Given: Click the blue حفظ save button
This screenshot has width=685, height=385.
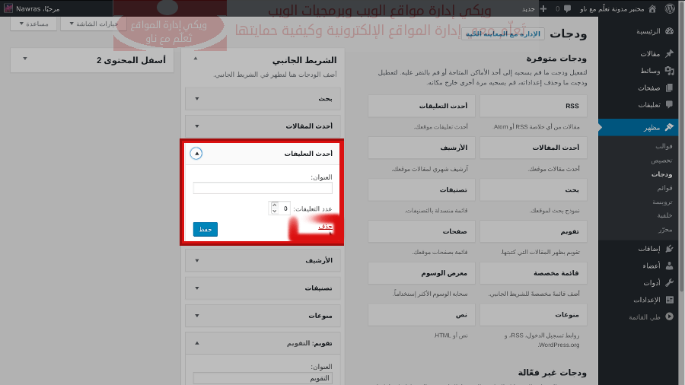Looking at the screenshot, I should (x=205, y=229).
